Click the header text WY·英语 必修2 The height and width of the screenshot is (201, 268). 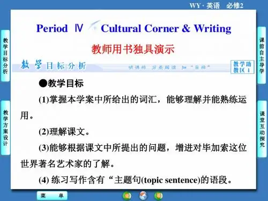click(x=217, y=5)
